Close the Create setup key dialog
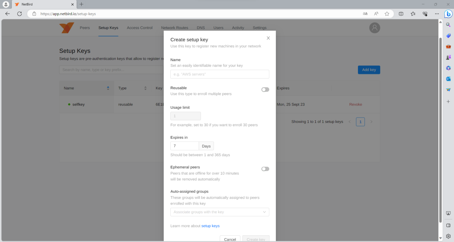Screen dimensions: 454x242 pyautogui.click(x=268, y=38)
